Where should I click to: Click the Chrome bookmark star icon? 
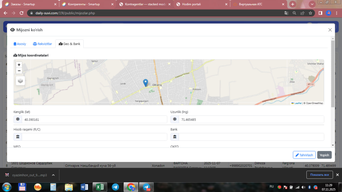click(310, 13)
